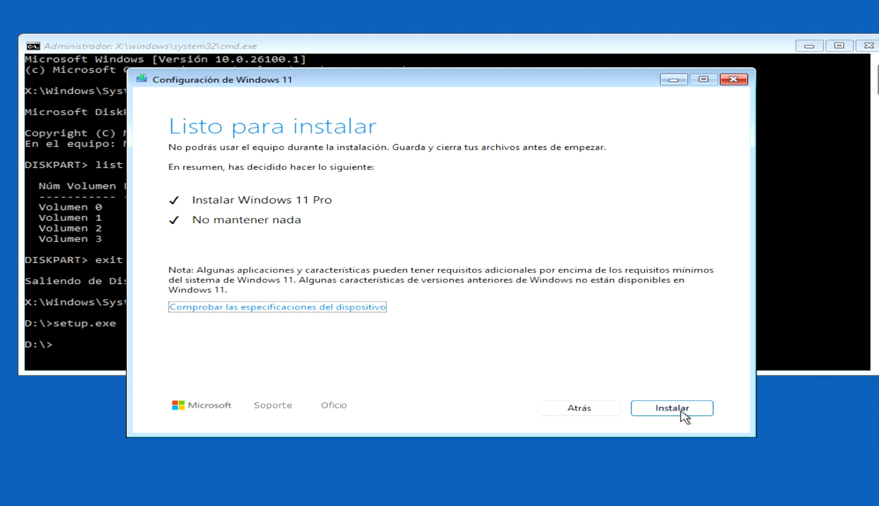The width and height of the screenshot is (879, 506).
Task: Select the "Listo para instalar" heading
Action: pyautogui.click(x=272, y=127)
